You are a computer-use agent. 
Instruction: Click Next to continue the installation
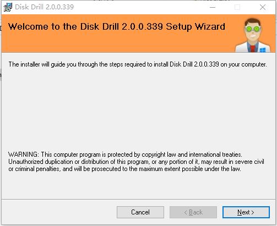[x=246, y=212]
